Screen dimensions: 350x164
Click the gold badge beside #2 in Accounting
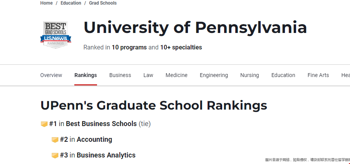[55, 140]
